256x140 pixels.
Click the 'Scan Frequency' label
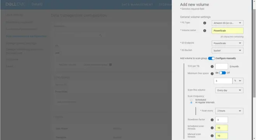click(x=195, y=96)
